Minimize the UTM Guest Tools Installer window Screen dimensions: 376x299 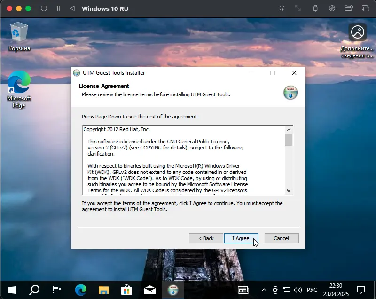tap(251, 73)
